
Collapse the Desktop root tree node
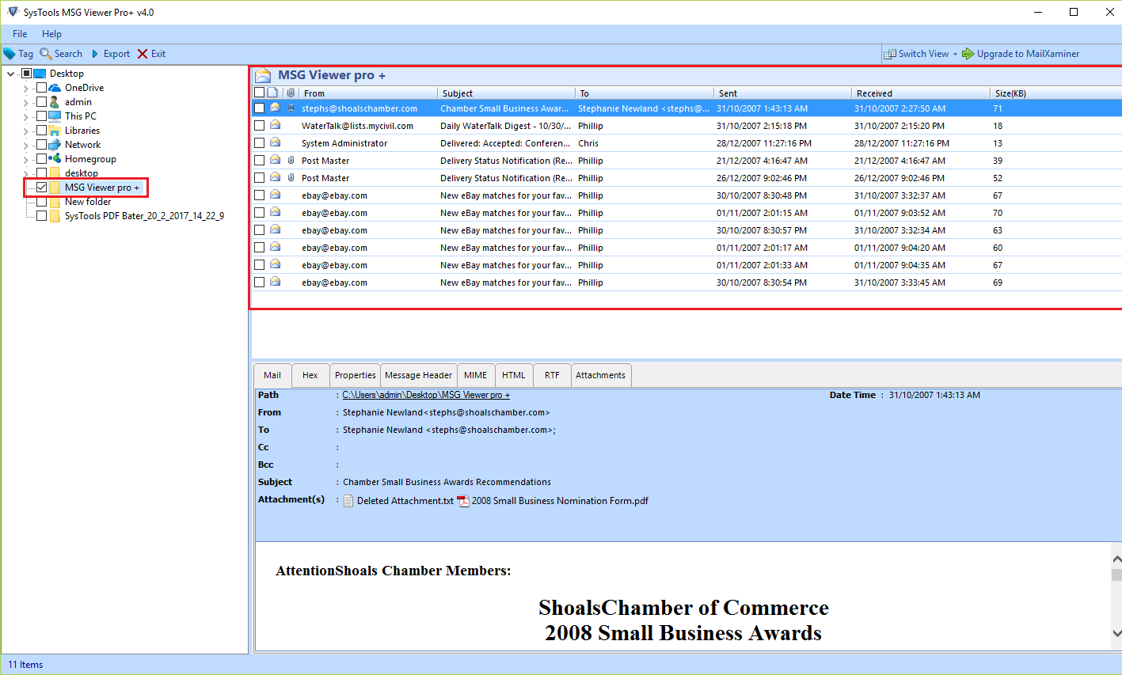click(x=10, y=74)
